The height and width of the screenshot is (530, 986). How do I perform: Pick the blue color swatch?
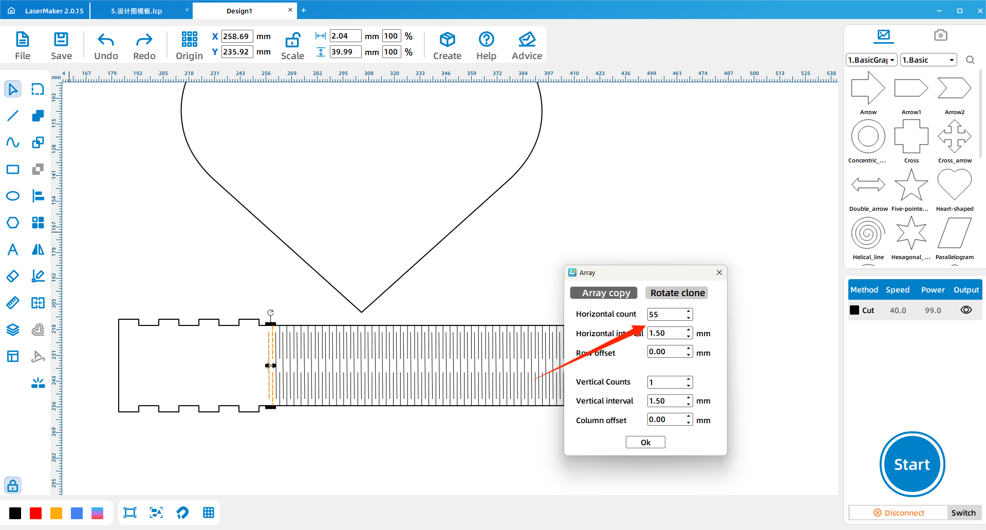[77, 513]
